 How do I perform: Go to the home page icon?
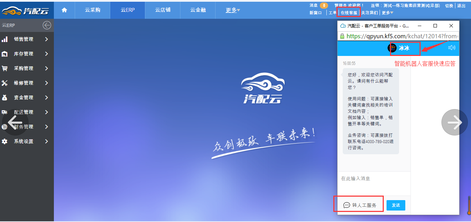point(64,10)
